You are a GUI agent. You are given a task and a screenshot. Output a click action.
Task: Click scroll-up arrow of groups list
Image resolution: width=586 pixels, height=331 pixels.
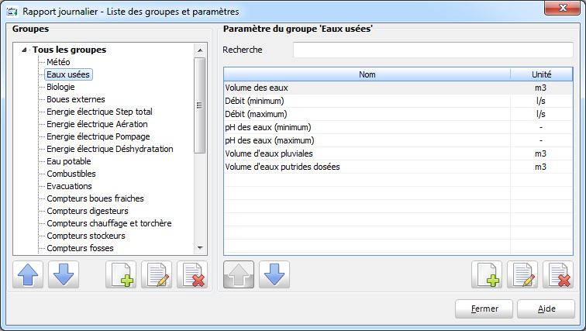[200, 50]
